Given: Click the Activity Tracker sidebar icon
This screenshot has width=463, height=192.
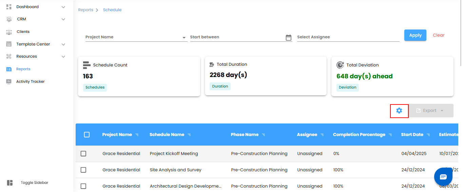Looking at the screenshot, I should click(9, 82).
